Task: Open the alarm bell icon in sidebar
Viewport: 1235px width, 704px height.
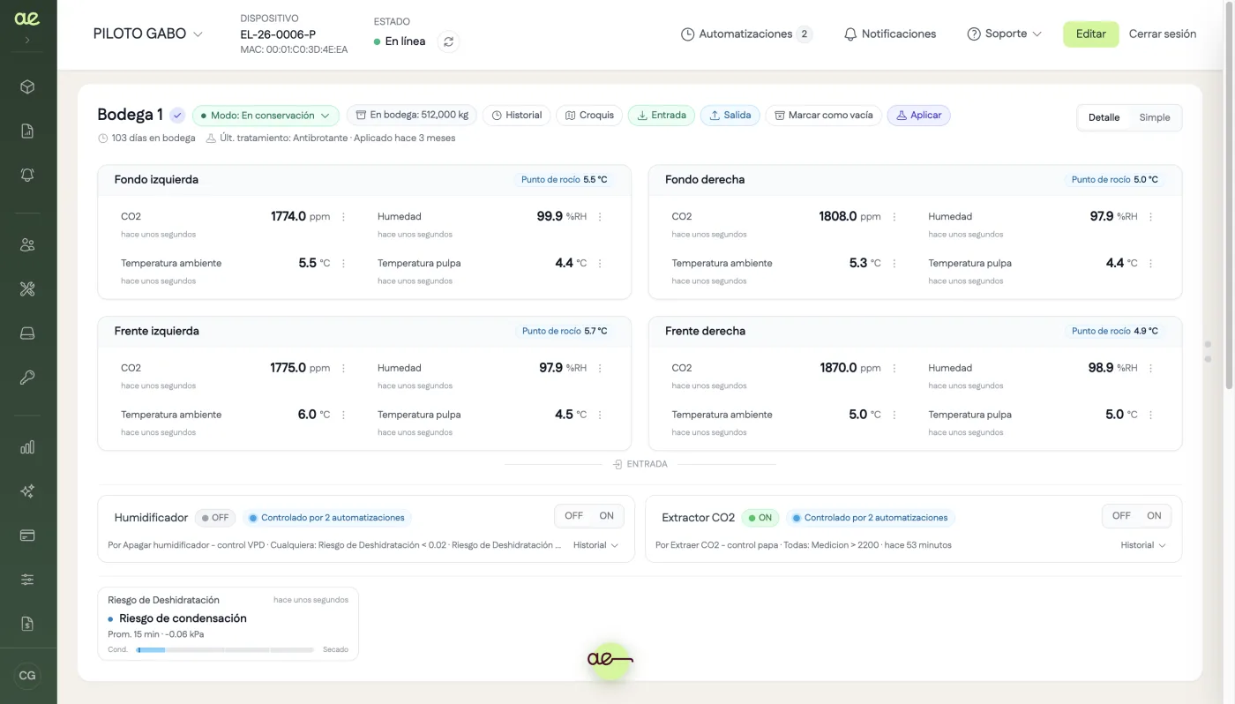Action: [27, 175]
